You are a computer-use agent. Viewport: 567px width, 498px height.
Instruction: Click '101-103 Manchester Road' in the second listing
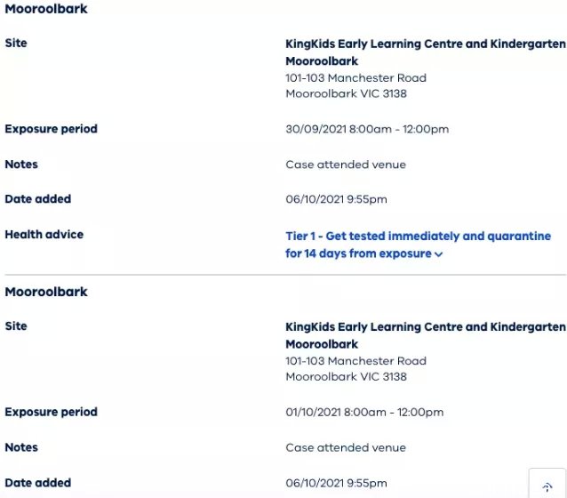(355, 361)
